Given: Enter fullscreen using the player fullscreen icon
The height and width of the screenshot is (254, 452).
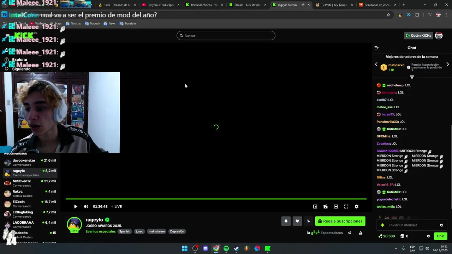Looking at the screenshot, I should point(346,207).
